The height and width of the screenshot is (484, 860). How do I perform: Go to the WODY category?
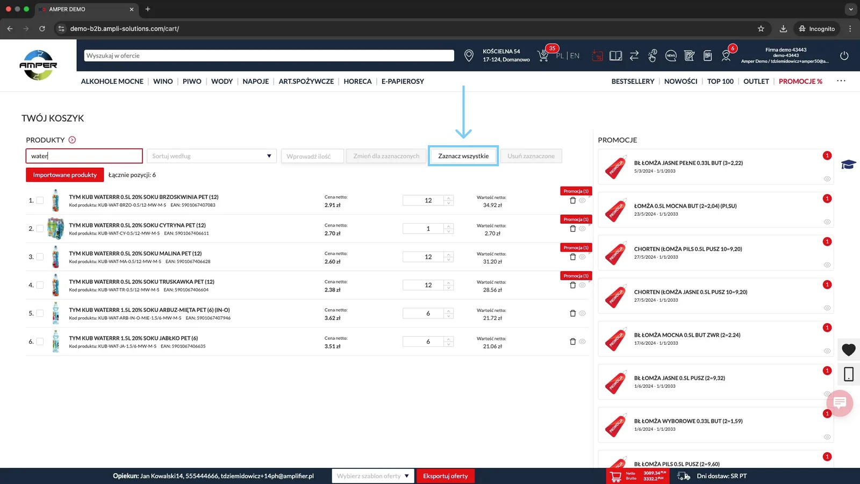click(x=222, y=81)
